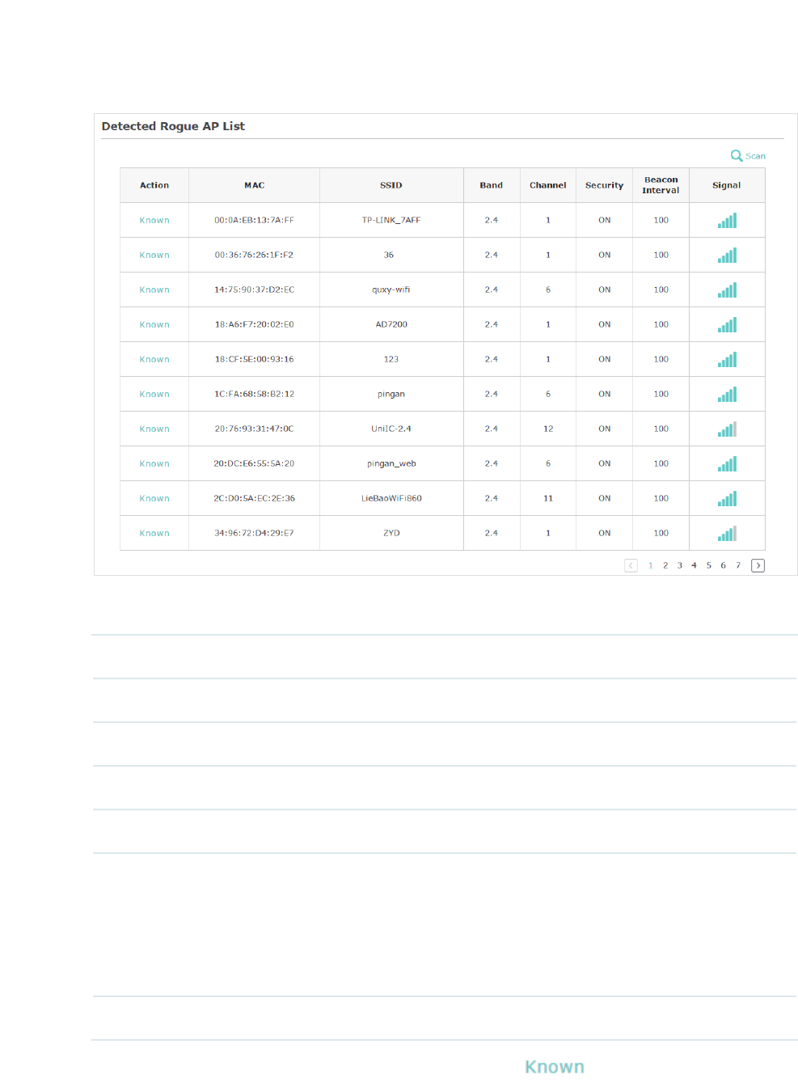Select MAC address 18:A6:F7:20:02:E0

click(255, 324)
